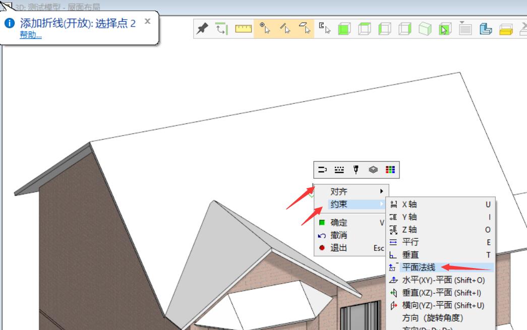The image size is (527, 330).
Task: Click the coordinate axes icon beside the pushpin
Action: [221, 29]
